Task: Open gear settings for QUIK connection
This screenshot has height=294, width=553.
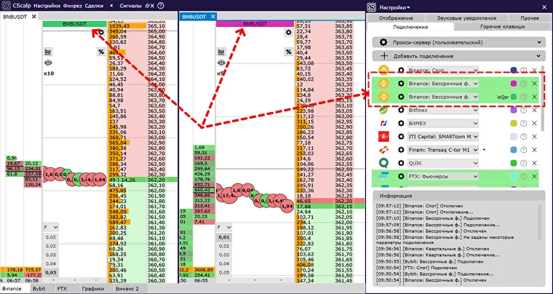Action: click(x=401, y=163)
